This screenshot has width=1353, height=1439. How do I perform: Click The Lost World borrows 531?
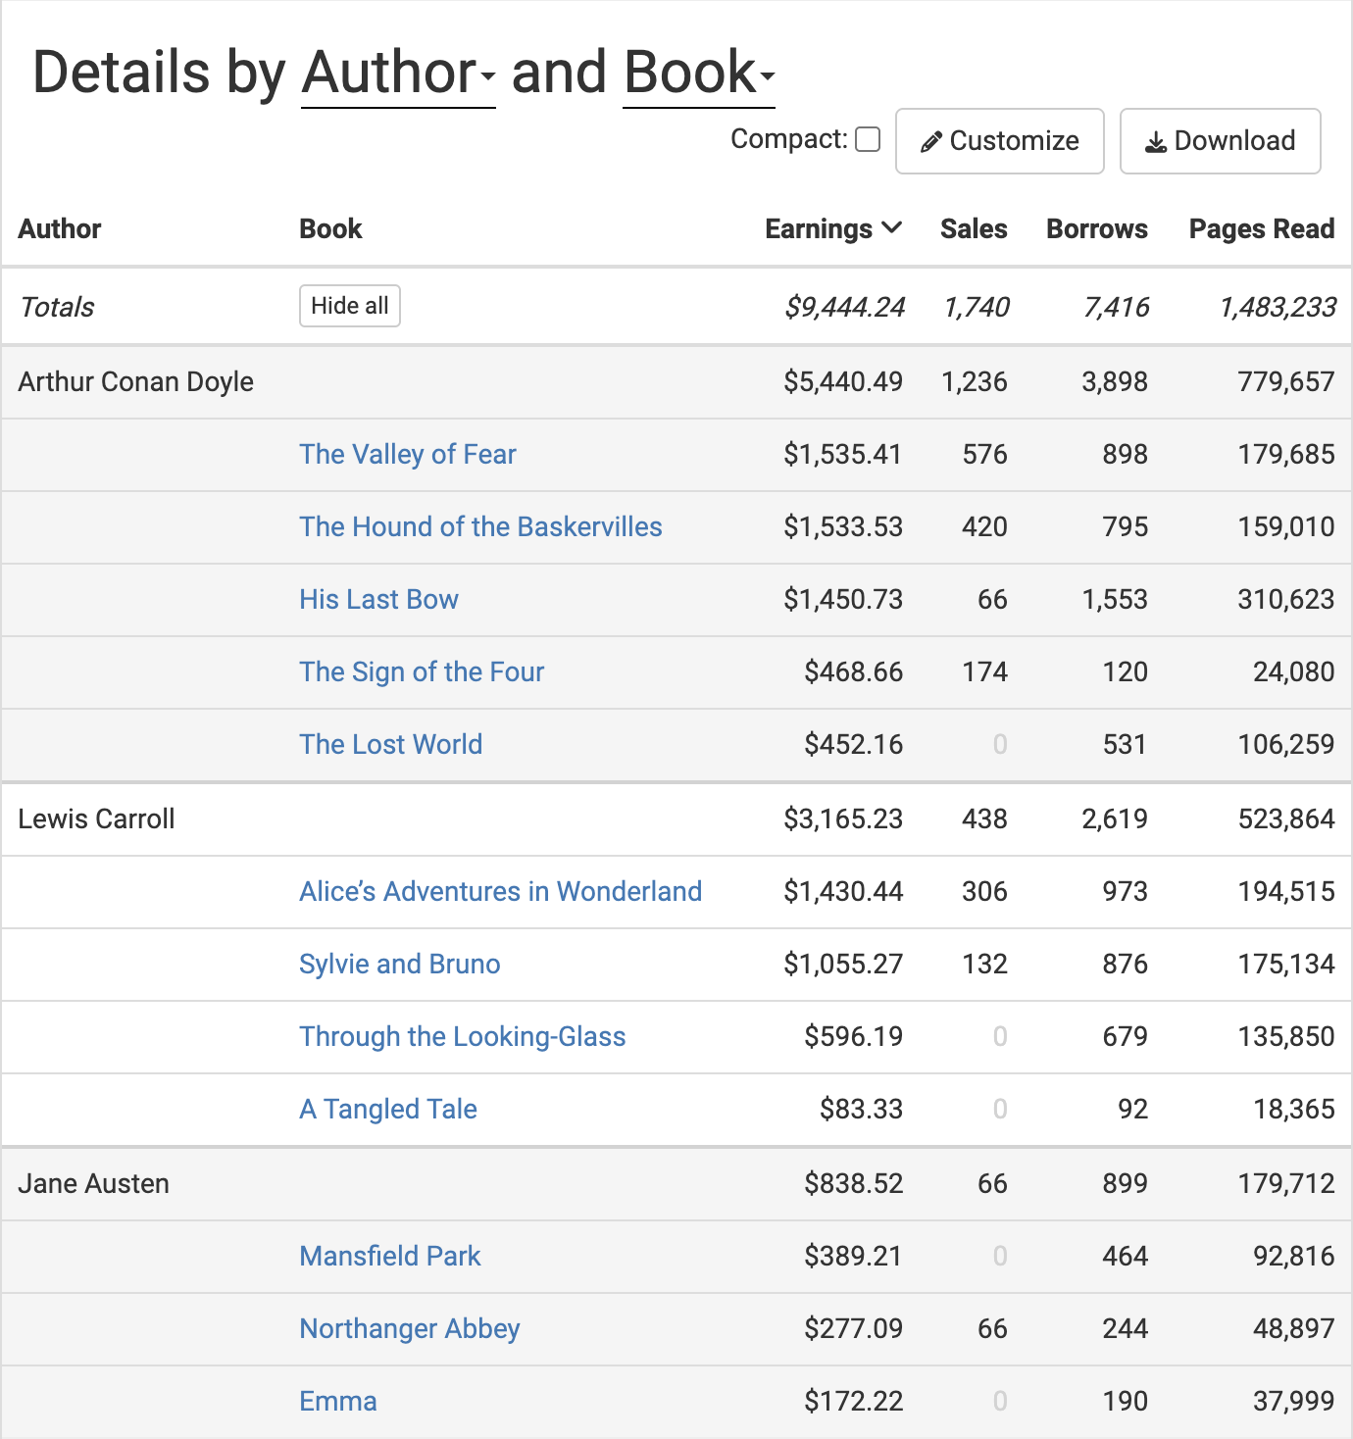1125,744
